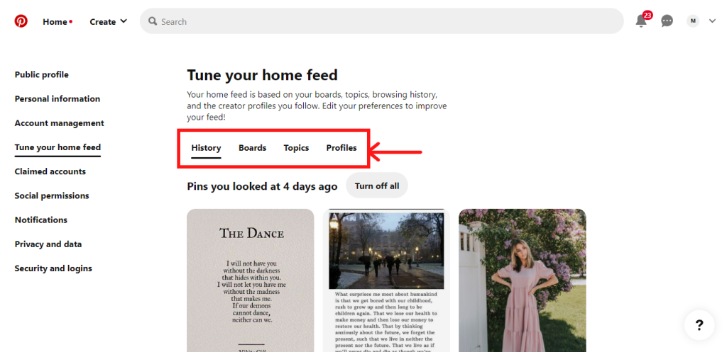727x352 pixels.
Task: Select Tune your home feed in sidebar
Action: click(x=58, y=147)
